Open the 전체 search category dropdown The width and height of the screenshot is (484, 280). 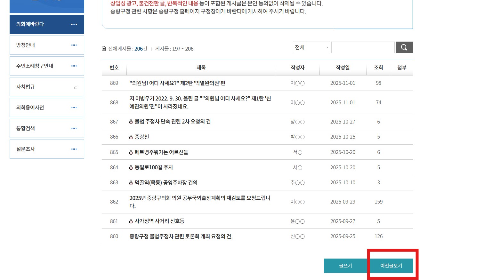(311, 47)
